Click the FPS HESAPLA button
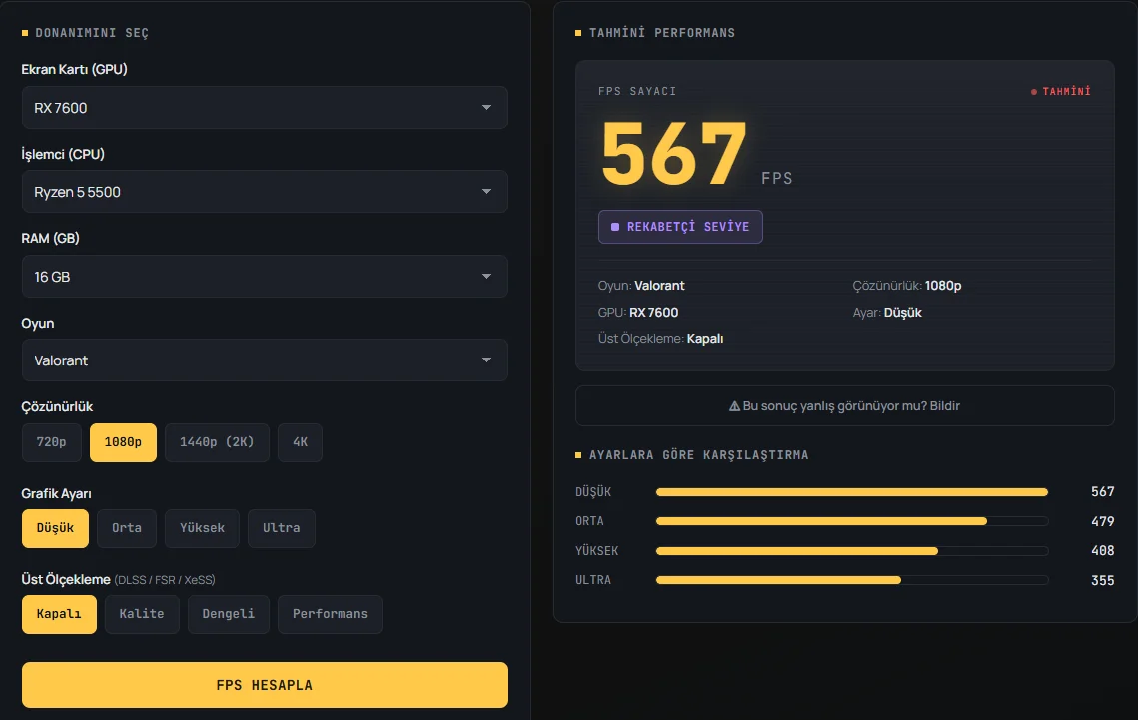The image size is (1138, 720). pos(264,685)
